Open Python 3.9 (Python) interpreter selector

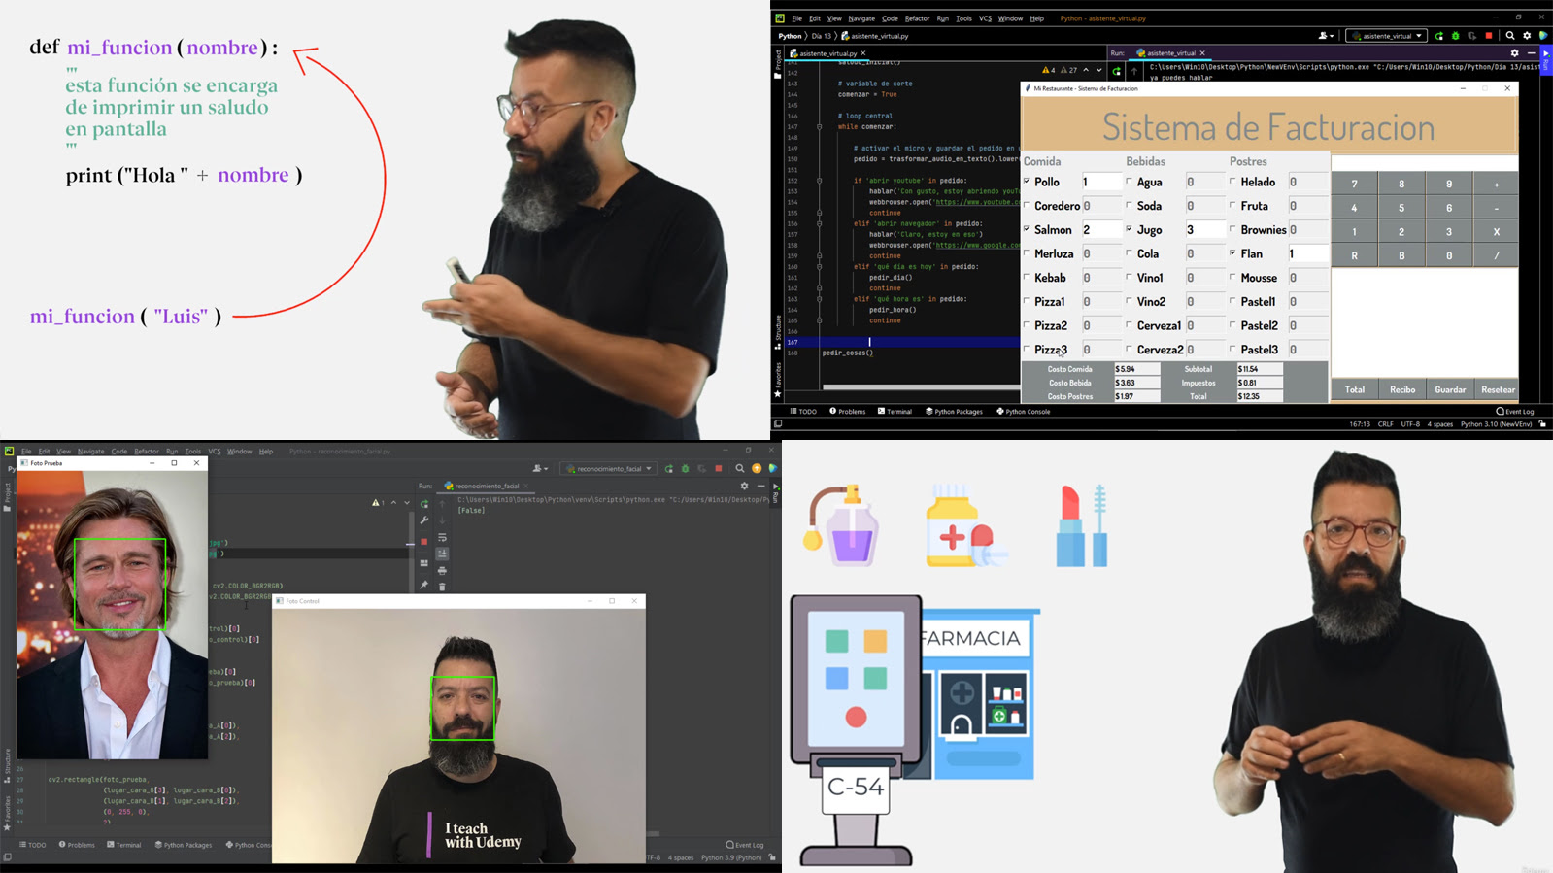731,857
